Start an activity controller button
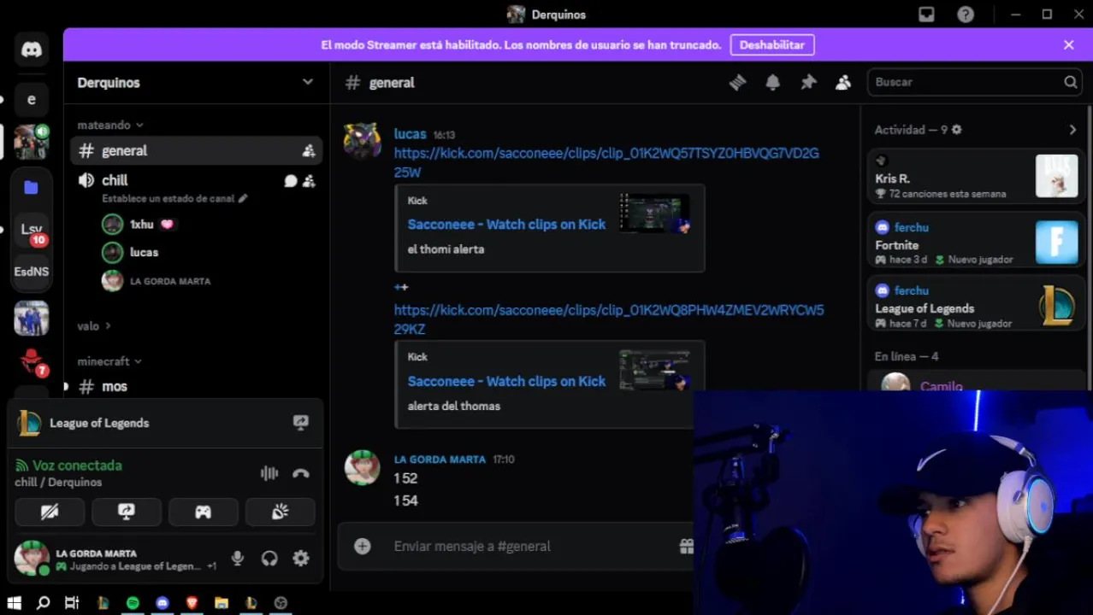Screen dimensions: 1093x615 point(204,512)
